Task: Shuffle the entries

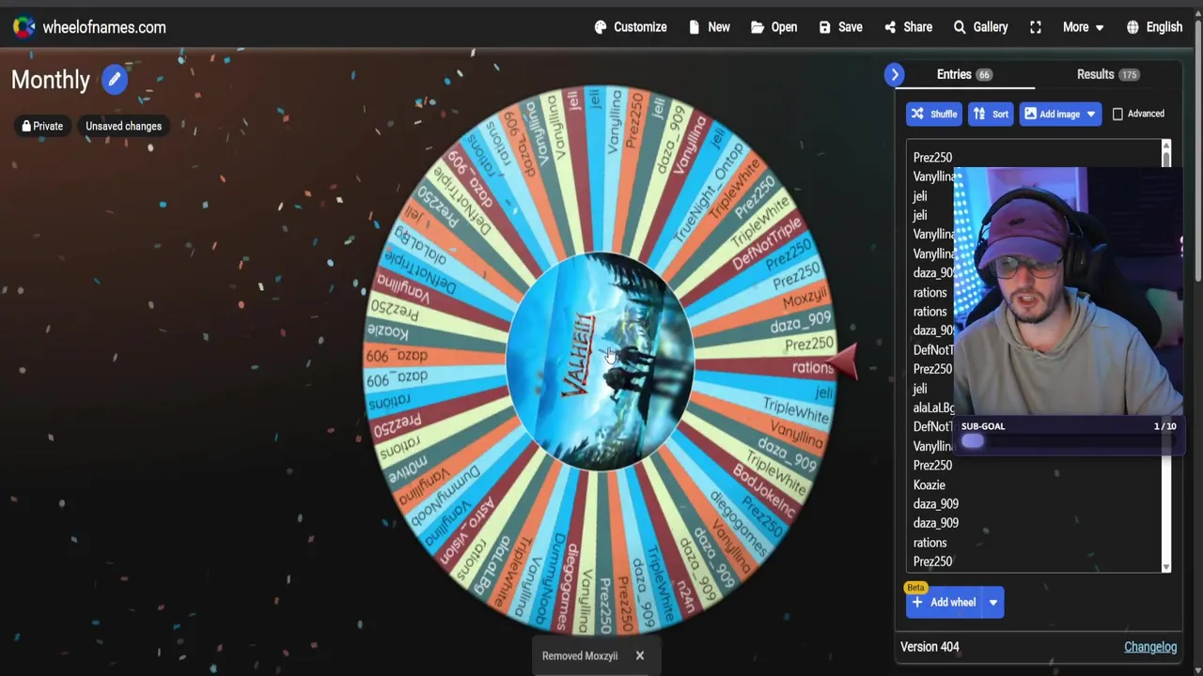Action: (933, 114)
